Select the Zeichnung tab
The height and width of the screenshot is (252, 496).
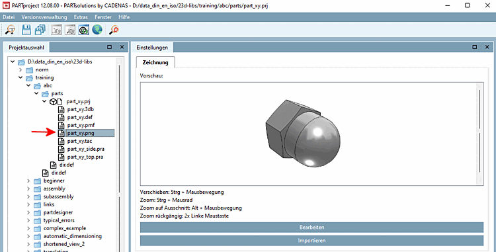pyautogui.click(x=155, y=62)
